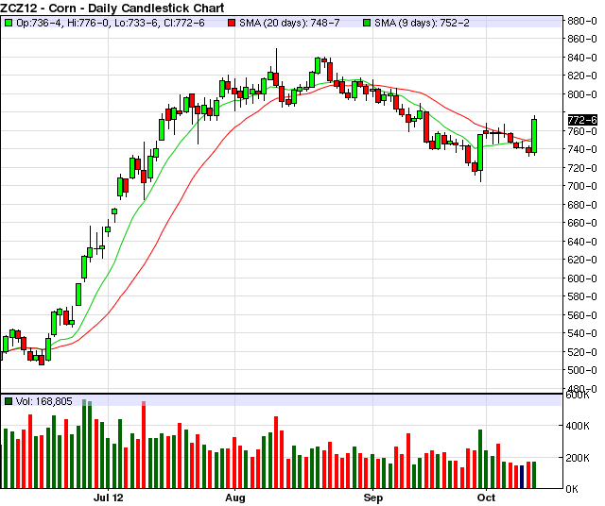Click the 'Jul 12' date axis label

[x=109, y=498]
